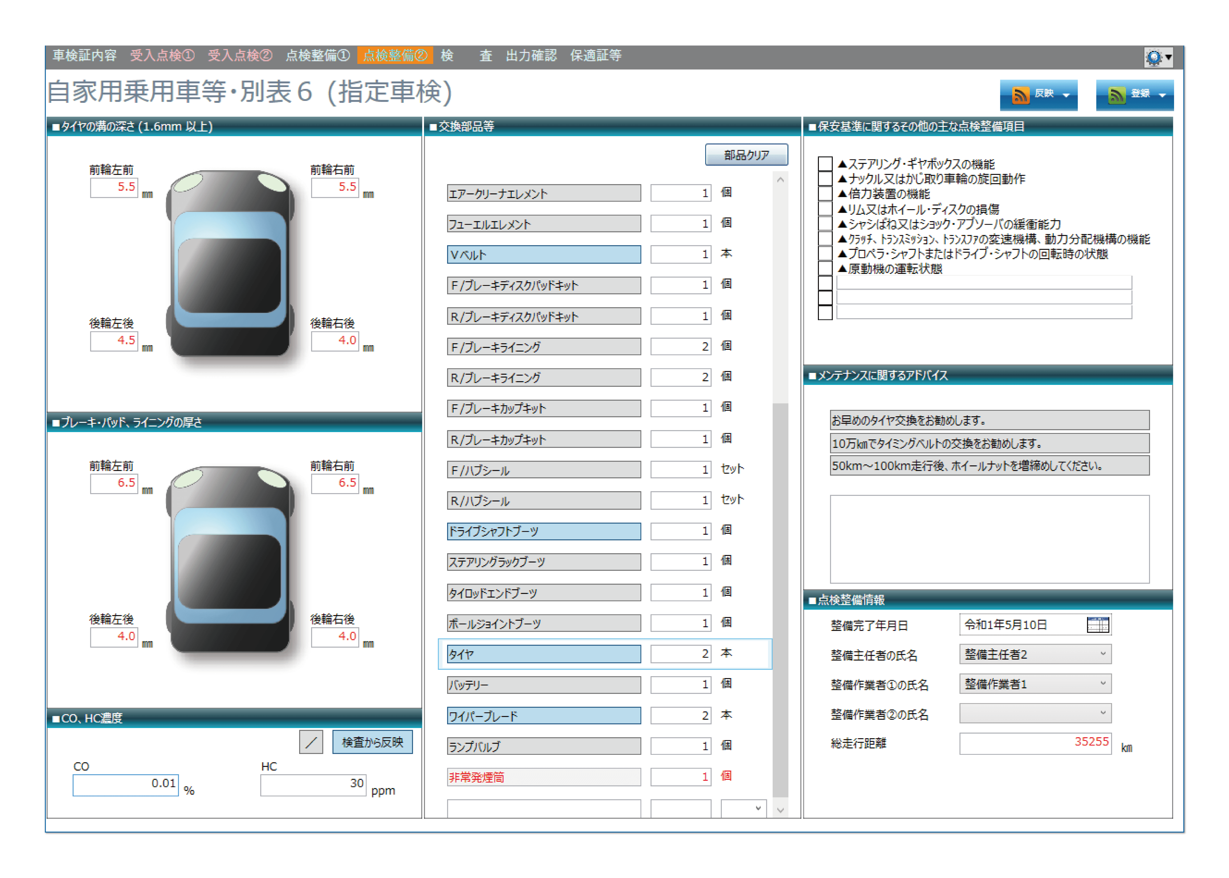Select ドライブシャフトブーツ part
Viewport: 1229px width, 878px height.
544,531
